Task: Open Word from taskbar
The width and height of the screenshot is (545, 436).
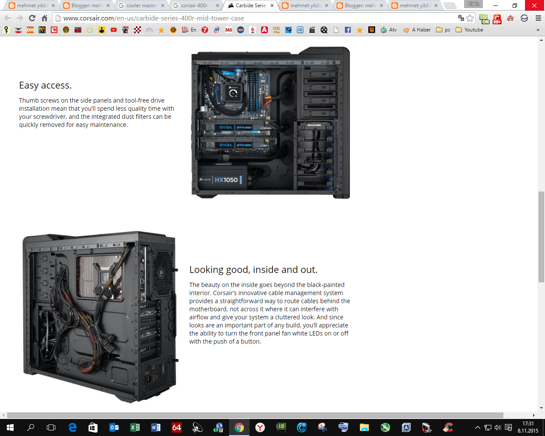Action: 156,427
